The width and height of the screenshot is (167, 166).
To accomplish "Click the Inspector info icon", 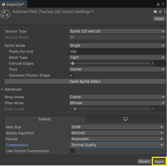I will [x=4, y=4].
